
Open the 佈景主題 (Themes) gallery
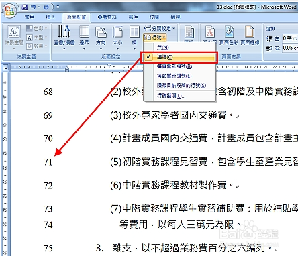pyautogui.click(x=14, y=37)
